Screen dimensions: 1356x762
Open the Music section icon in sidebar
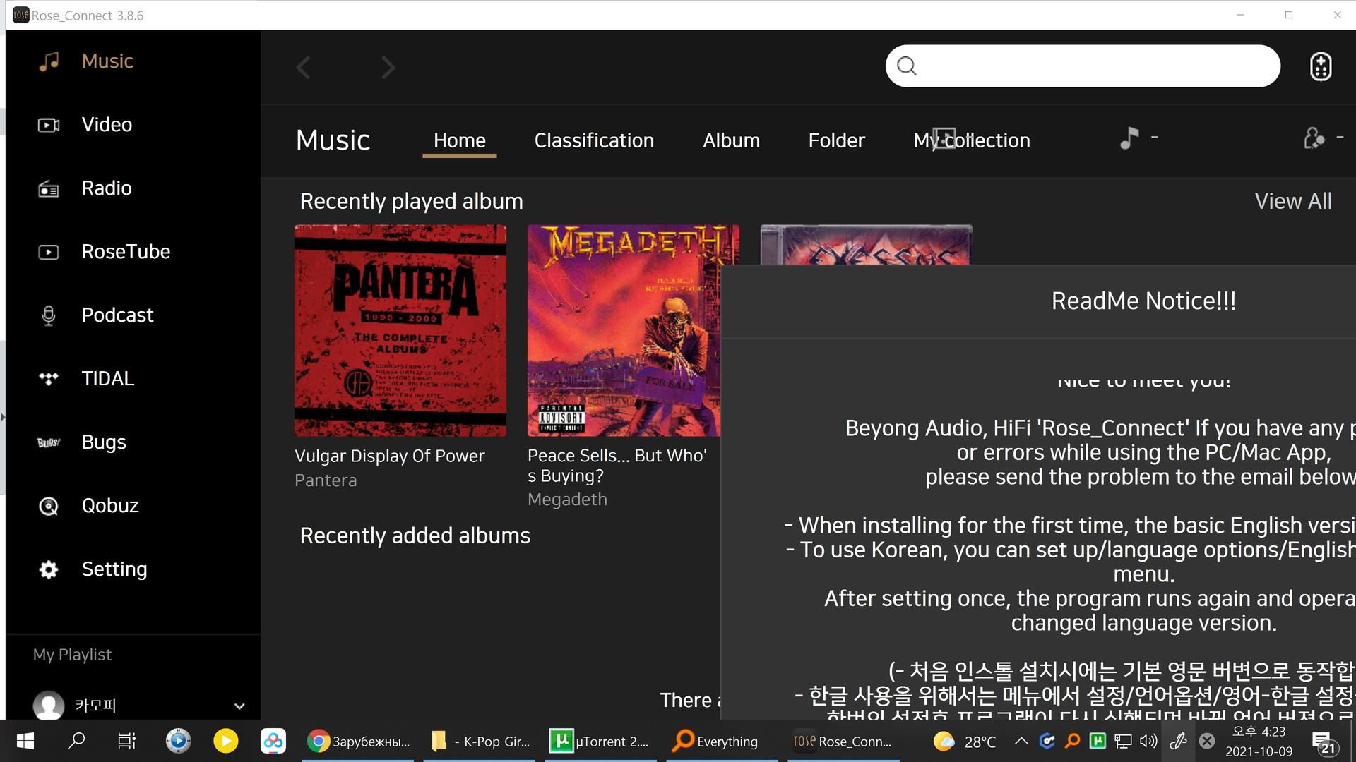(49, 61)
